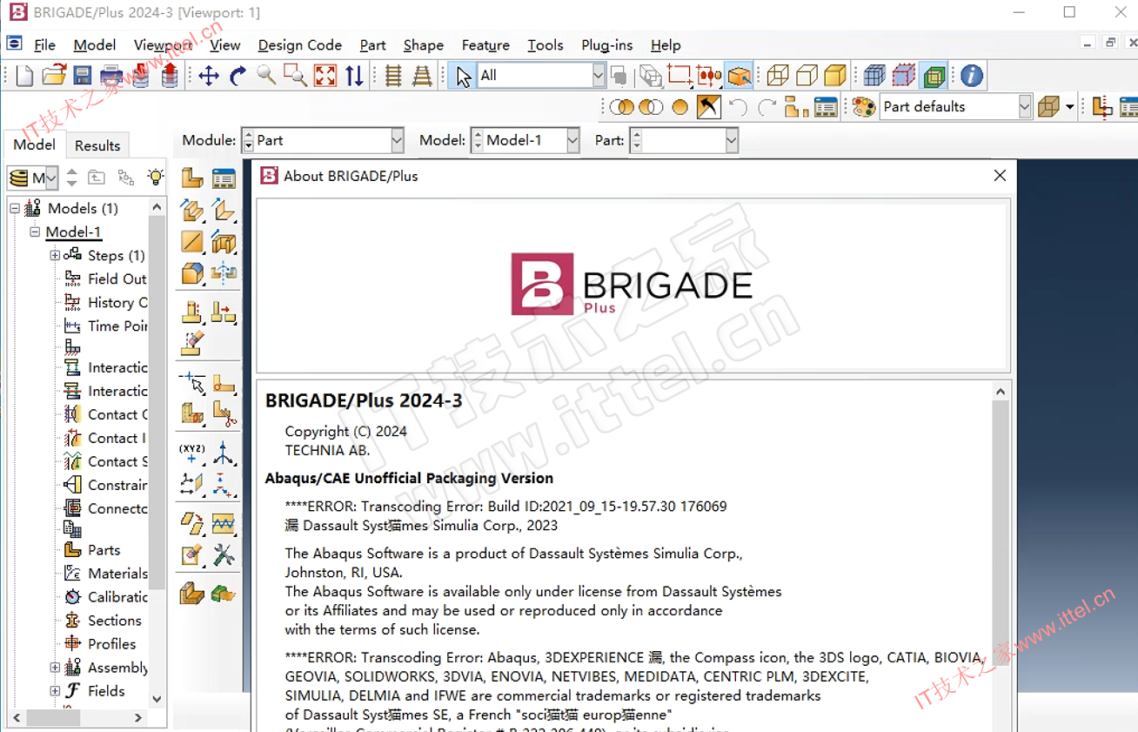This screenshot has width=1138, height=732.
Task: Expand the Assembly tree node
Action: [55, 668]
